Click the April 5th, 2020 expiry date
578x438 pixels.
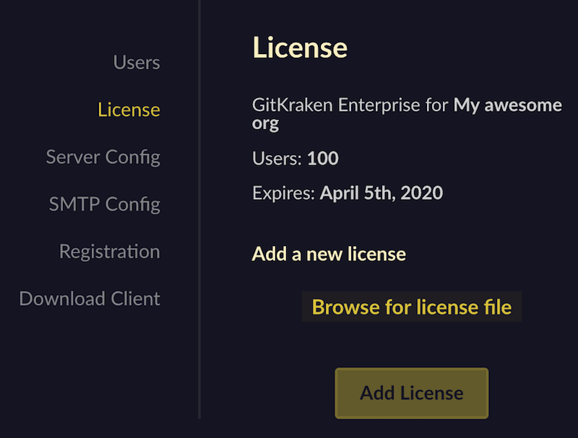tap(381, 193)
